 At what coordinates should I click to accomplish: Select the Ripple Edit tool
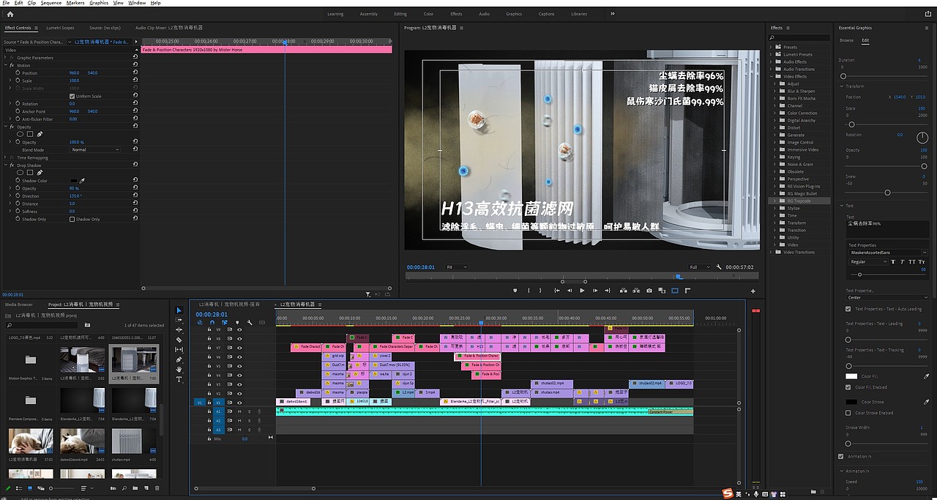(x=179, y=330)
